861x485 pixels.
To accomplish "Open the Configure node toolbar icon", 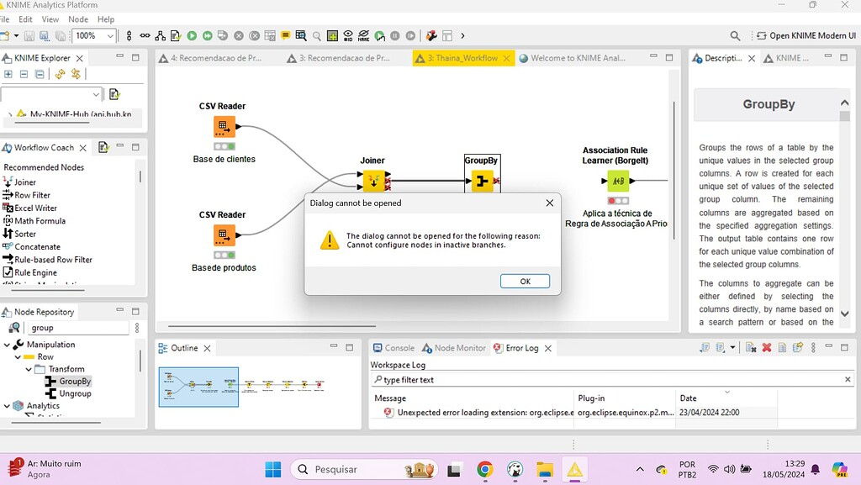I will pos(176,35).
